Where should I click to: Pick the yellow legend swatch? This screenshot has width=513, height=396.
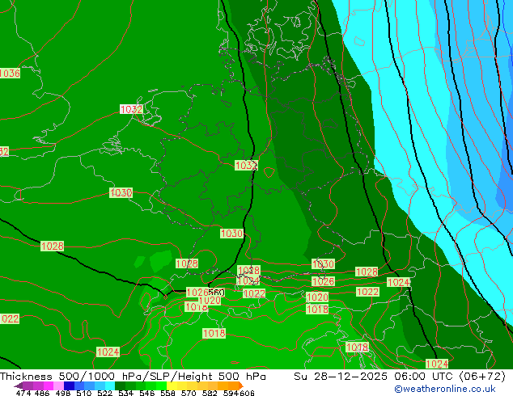pyautogui.click(x=172, y=385)
